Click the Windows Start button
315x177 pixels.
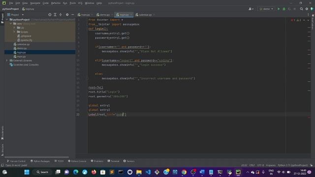(27, 172)
